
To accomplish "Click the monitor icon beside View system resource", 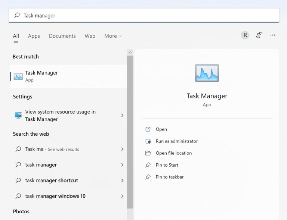I will click(18, 115).
